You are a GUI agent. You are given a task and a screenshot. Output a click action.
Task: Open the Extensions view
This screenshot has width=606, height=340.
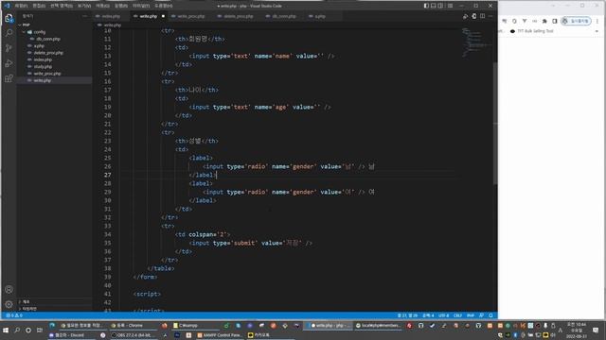click(x=9, y=78)
